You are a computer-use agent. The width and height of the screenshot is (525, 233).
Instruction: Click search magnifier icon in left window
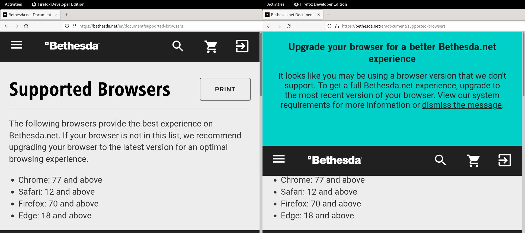coord(178,46)
